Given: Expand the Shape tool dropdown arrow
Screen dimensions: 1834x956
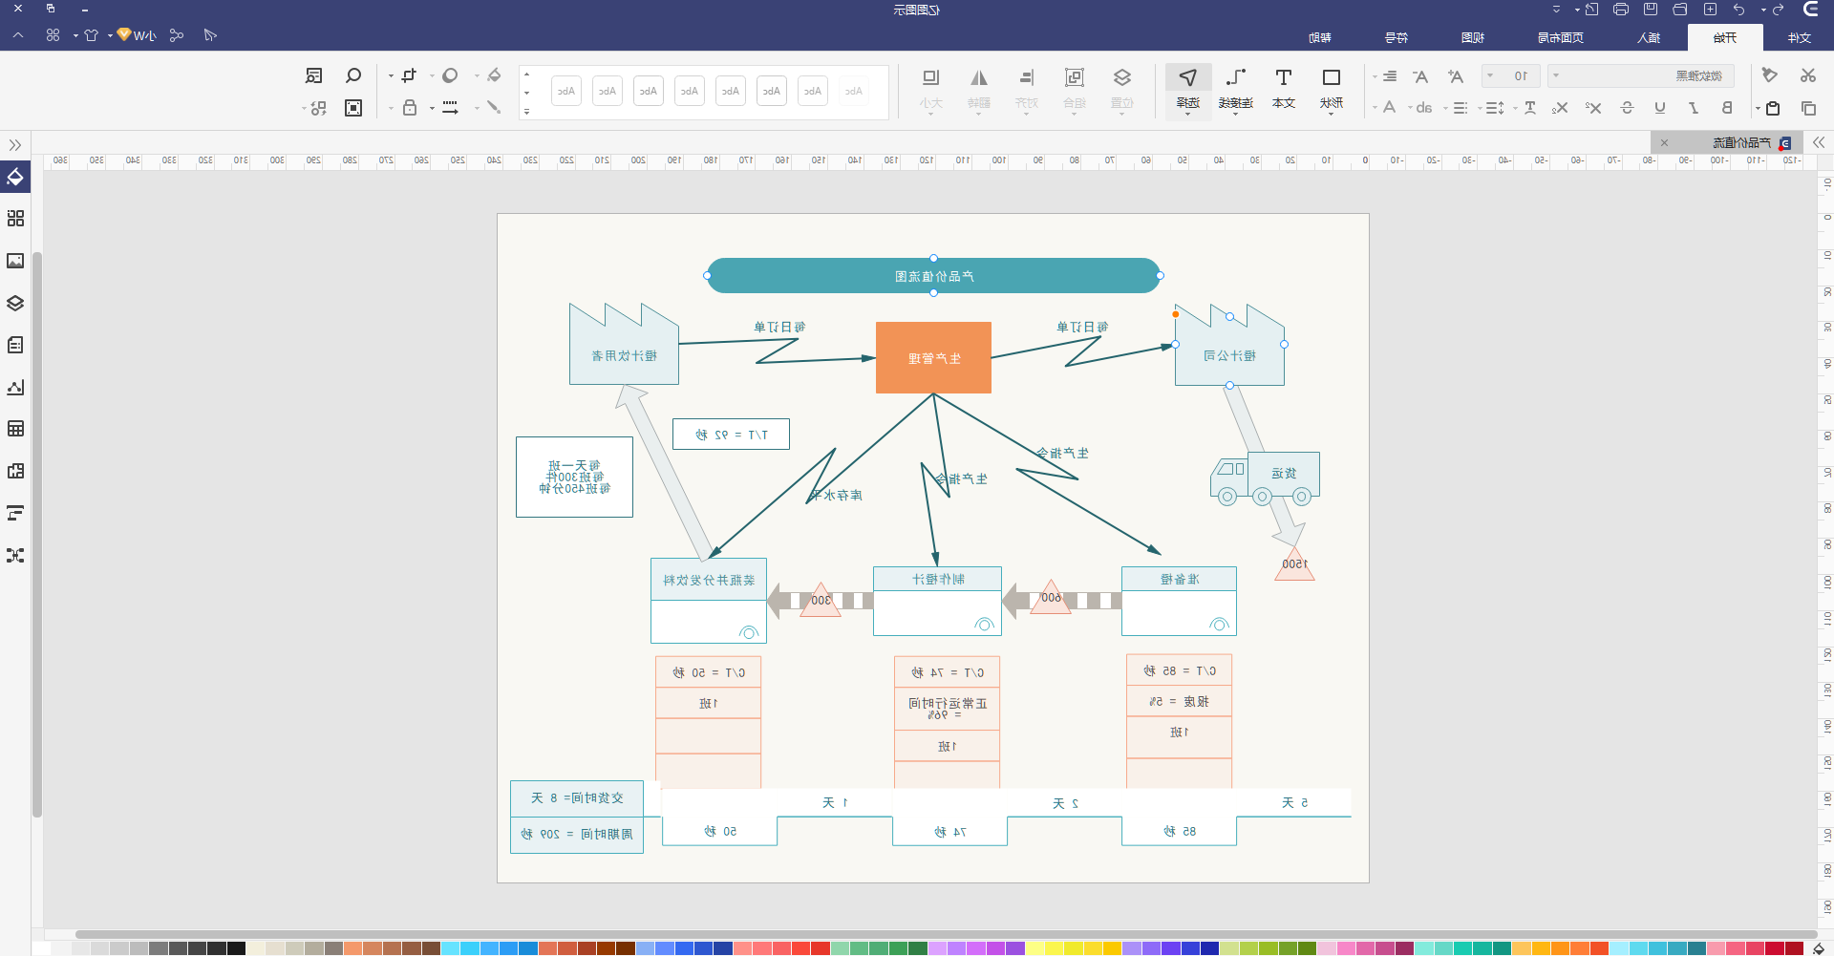Looking at the screenshot, I should click(1332, 115).
